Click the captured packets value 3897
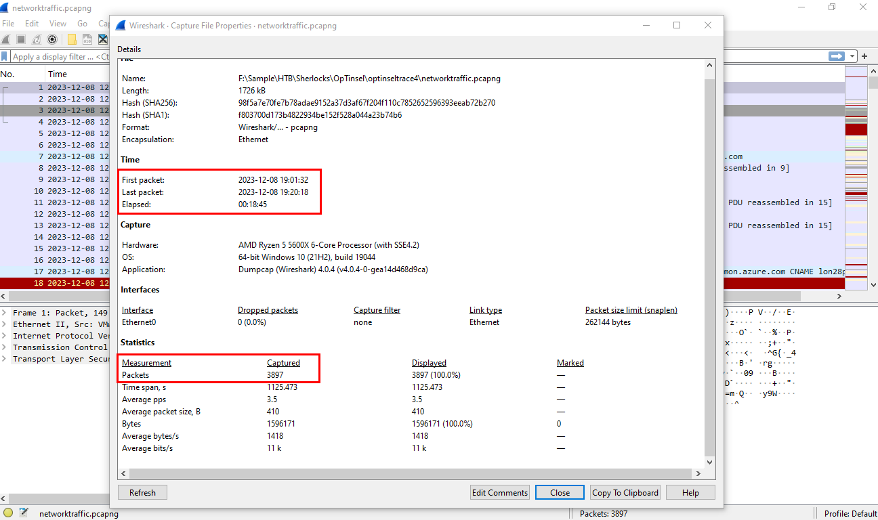 pyautogui.click(x=275, y=375)
